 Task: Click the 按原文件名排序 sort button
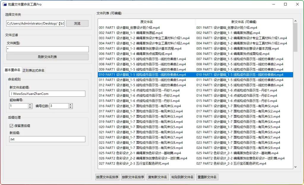pos(107,177)
